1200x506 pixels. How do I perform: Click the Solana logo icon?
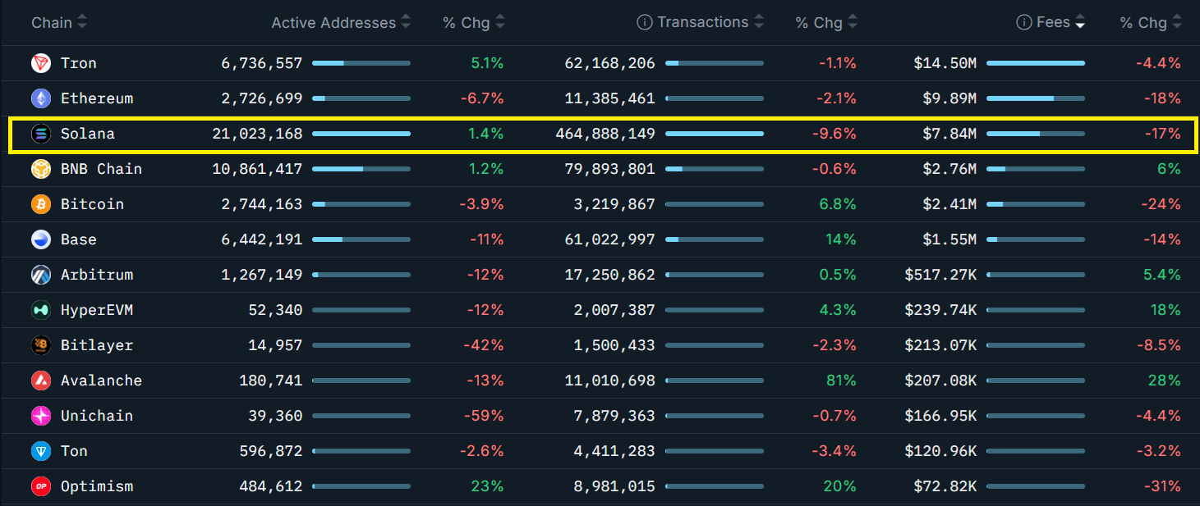pos(40,134)
